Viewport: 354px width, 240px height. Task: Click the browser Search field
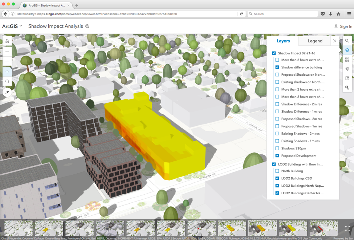click(x=283, y=14)
